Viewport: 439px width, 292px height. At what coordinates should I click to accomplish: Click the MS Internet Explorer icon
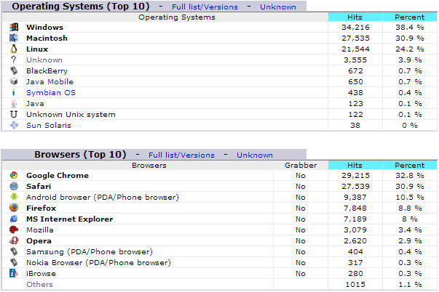(x=13, y=219)
